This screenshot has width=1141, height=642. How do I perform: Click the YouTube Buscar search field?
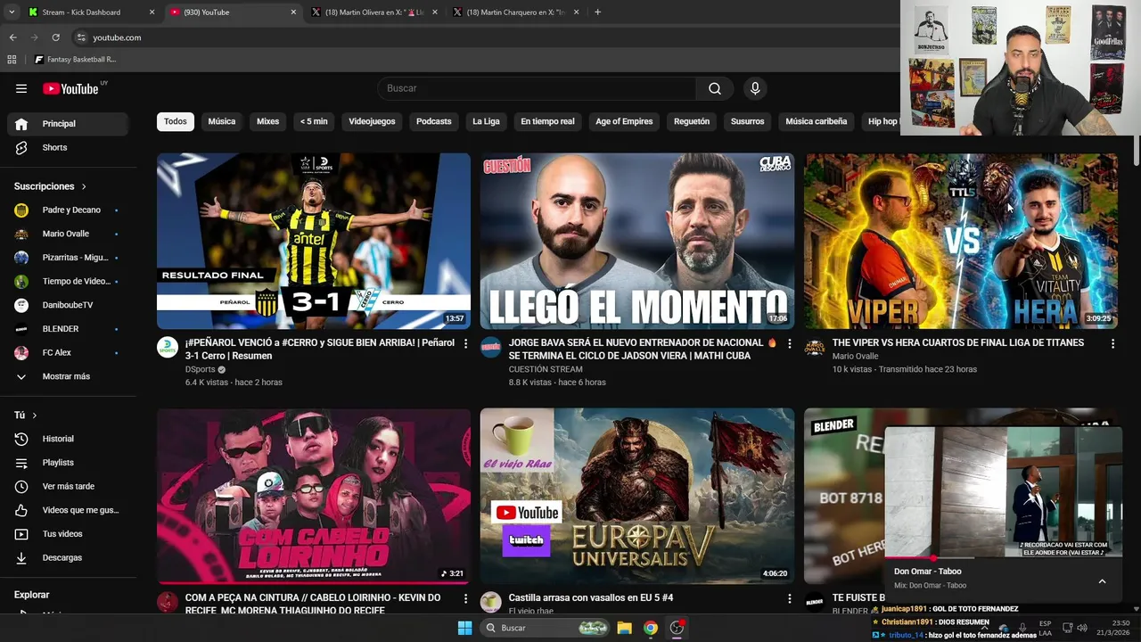[537, 88]
